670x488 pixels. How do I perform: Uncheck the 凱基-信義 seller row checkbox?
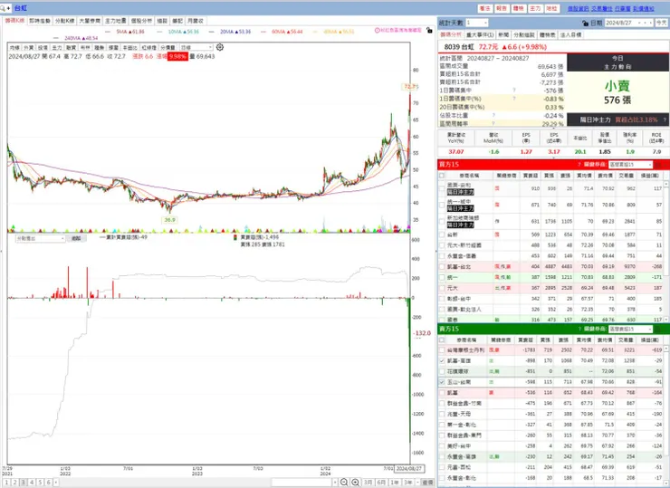tap(442, 360)
